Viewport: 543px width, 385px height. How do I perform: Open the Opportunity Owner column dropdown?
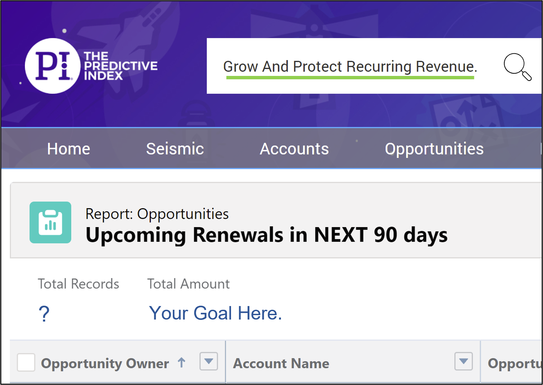point(209,361)
